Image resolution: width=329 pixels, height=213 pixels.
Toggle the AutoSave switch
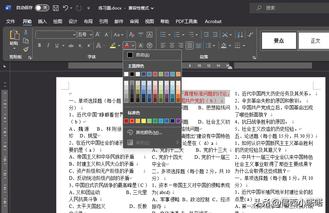42,8
